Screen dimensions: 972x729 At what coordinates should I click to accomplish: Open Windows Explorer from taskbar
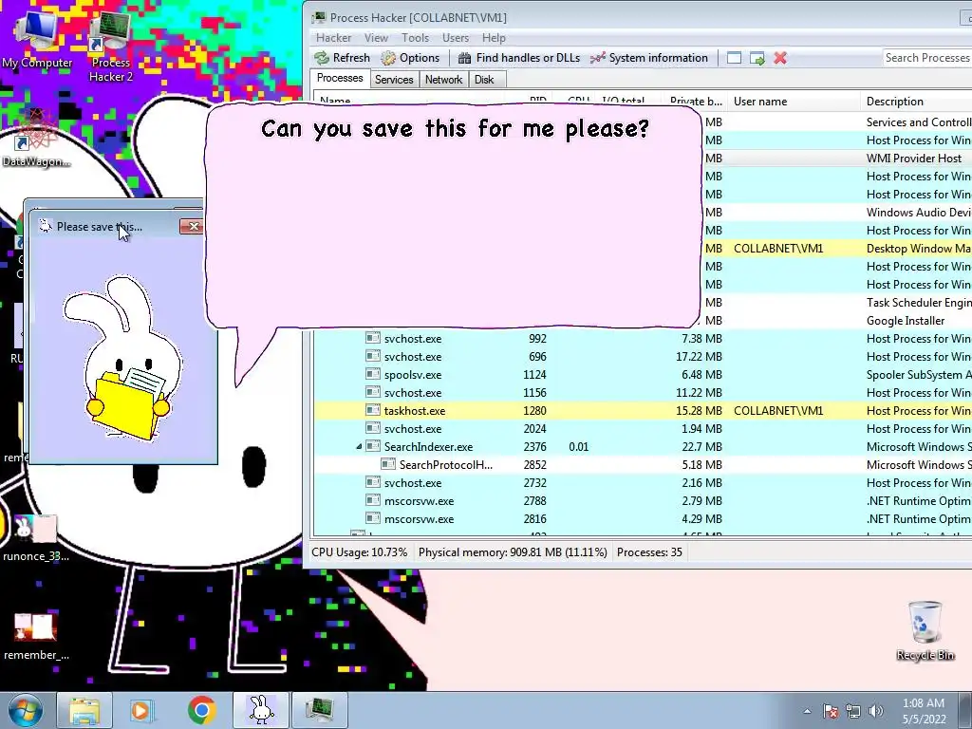(x=84, y=710)
